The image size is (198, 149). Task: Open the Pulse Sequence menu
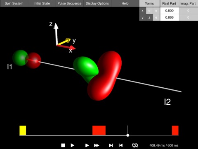(69, 3)
